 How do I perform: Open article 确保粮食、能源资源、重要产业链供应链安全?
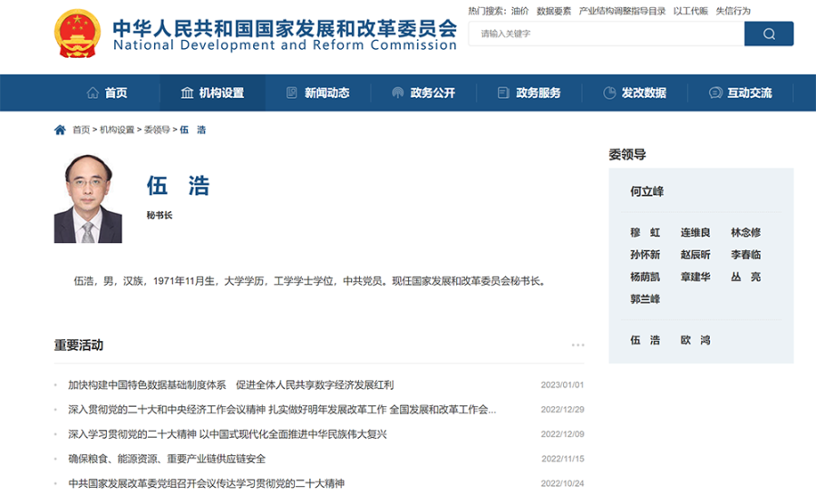[167, 459]
